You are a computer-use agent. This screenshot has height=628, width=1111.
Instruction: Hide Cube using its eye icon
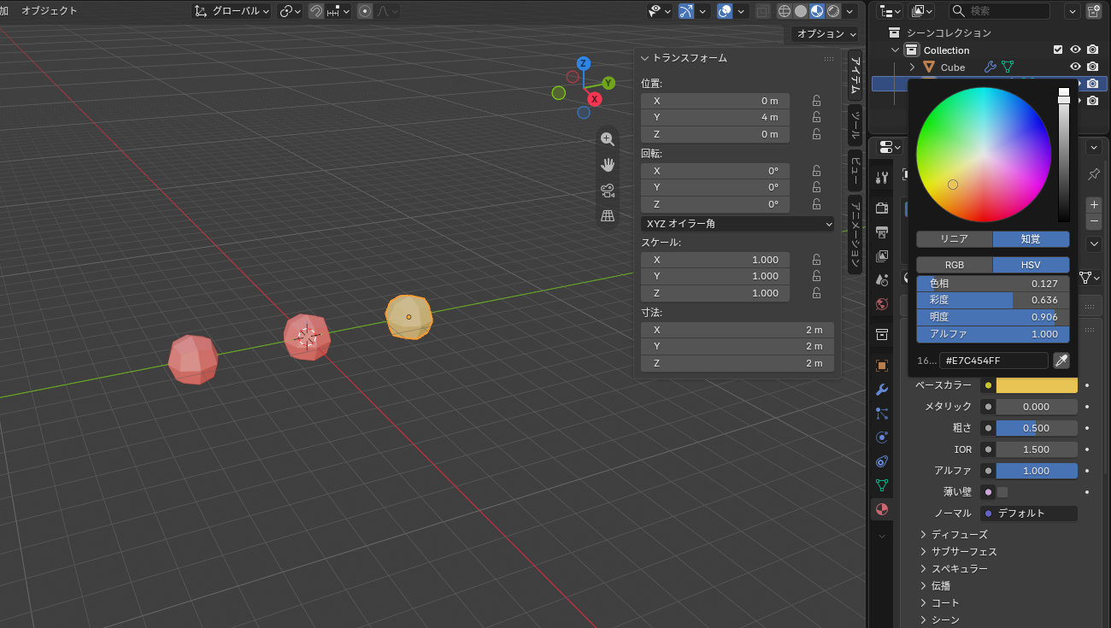(x=1076, y=67)
